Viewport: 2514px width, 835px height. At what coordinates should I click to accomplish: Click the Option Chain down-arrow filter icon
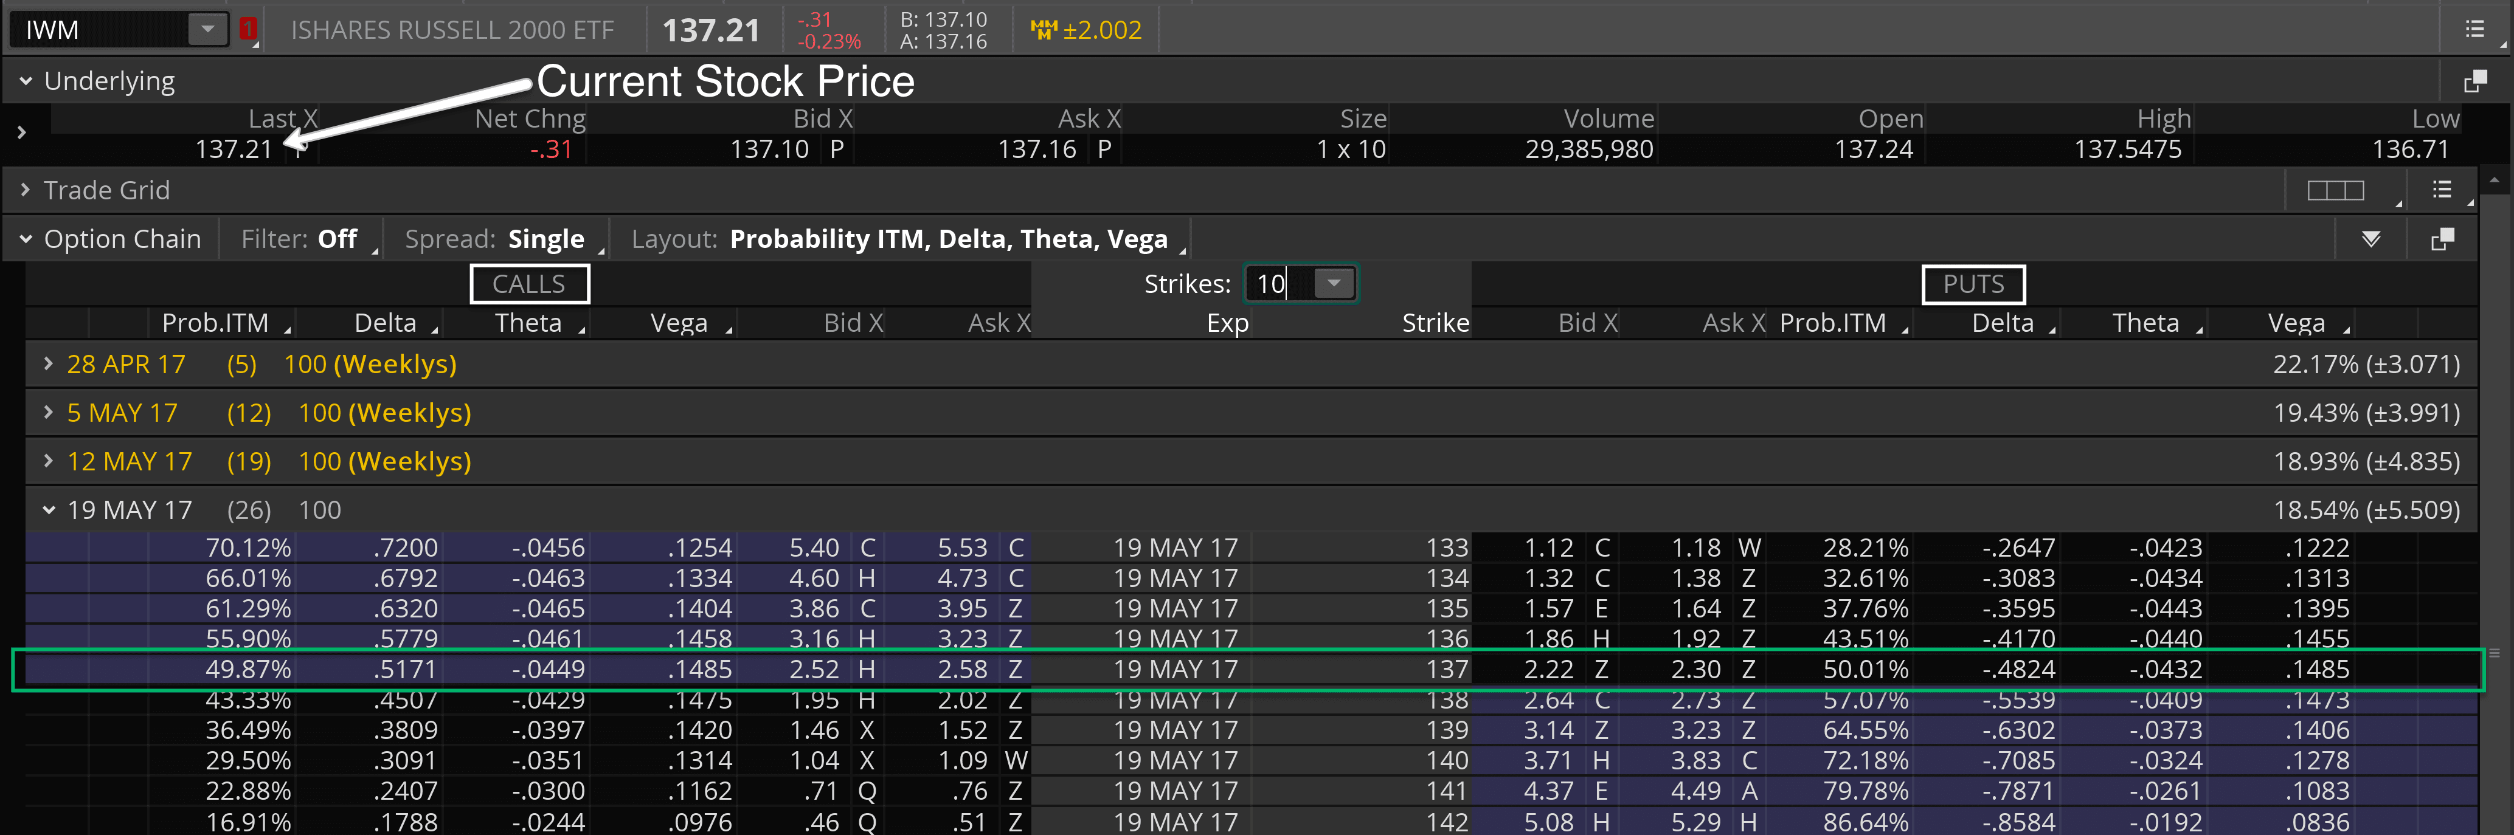point(2370,239)
